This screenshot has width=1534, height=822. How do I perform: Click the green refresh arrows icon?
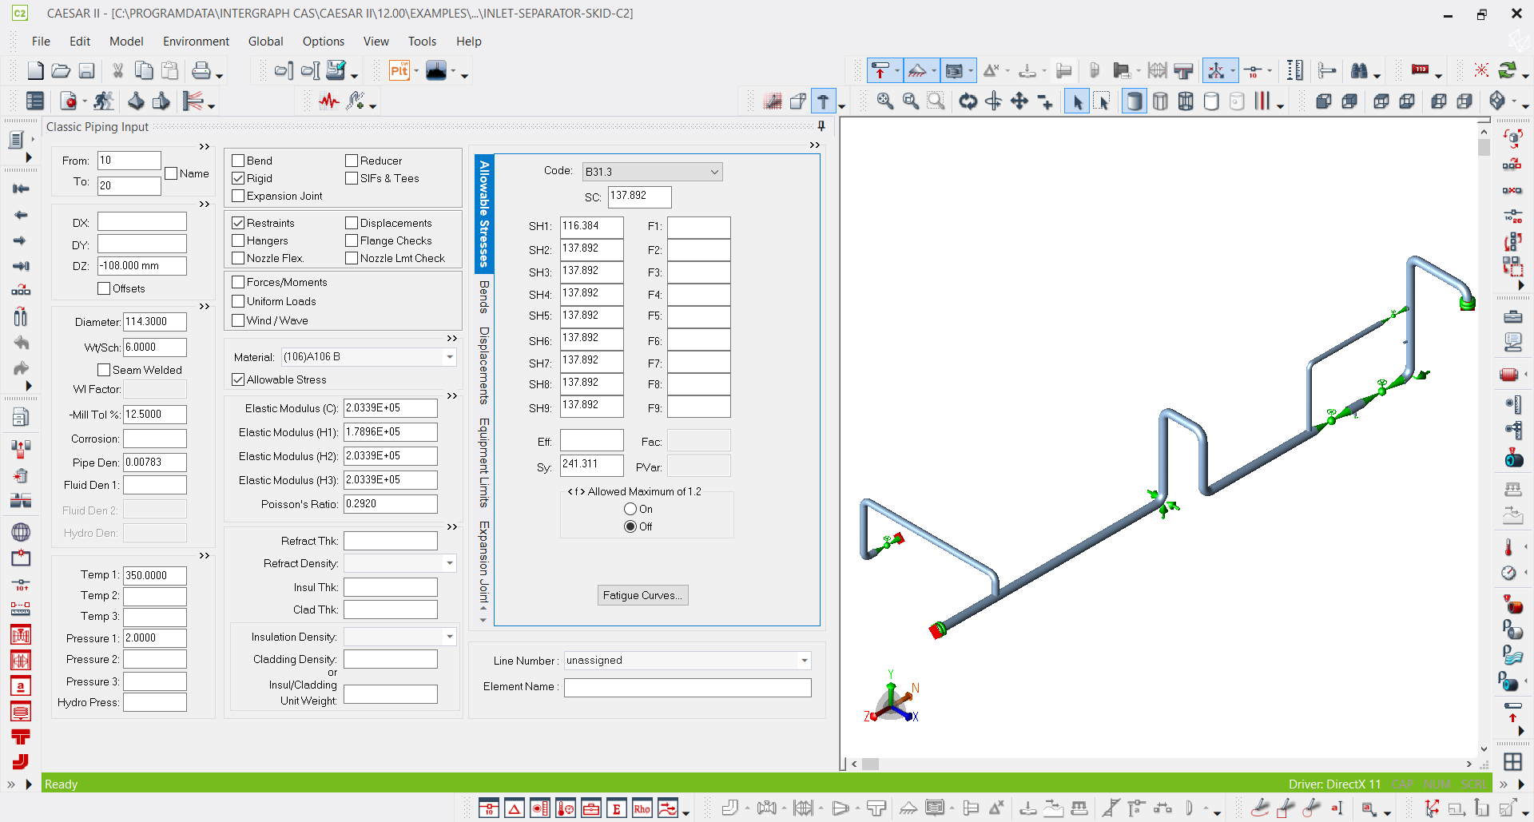click(1507, 71)
